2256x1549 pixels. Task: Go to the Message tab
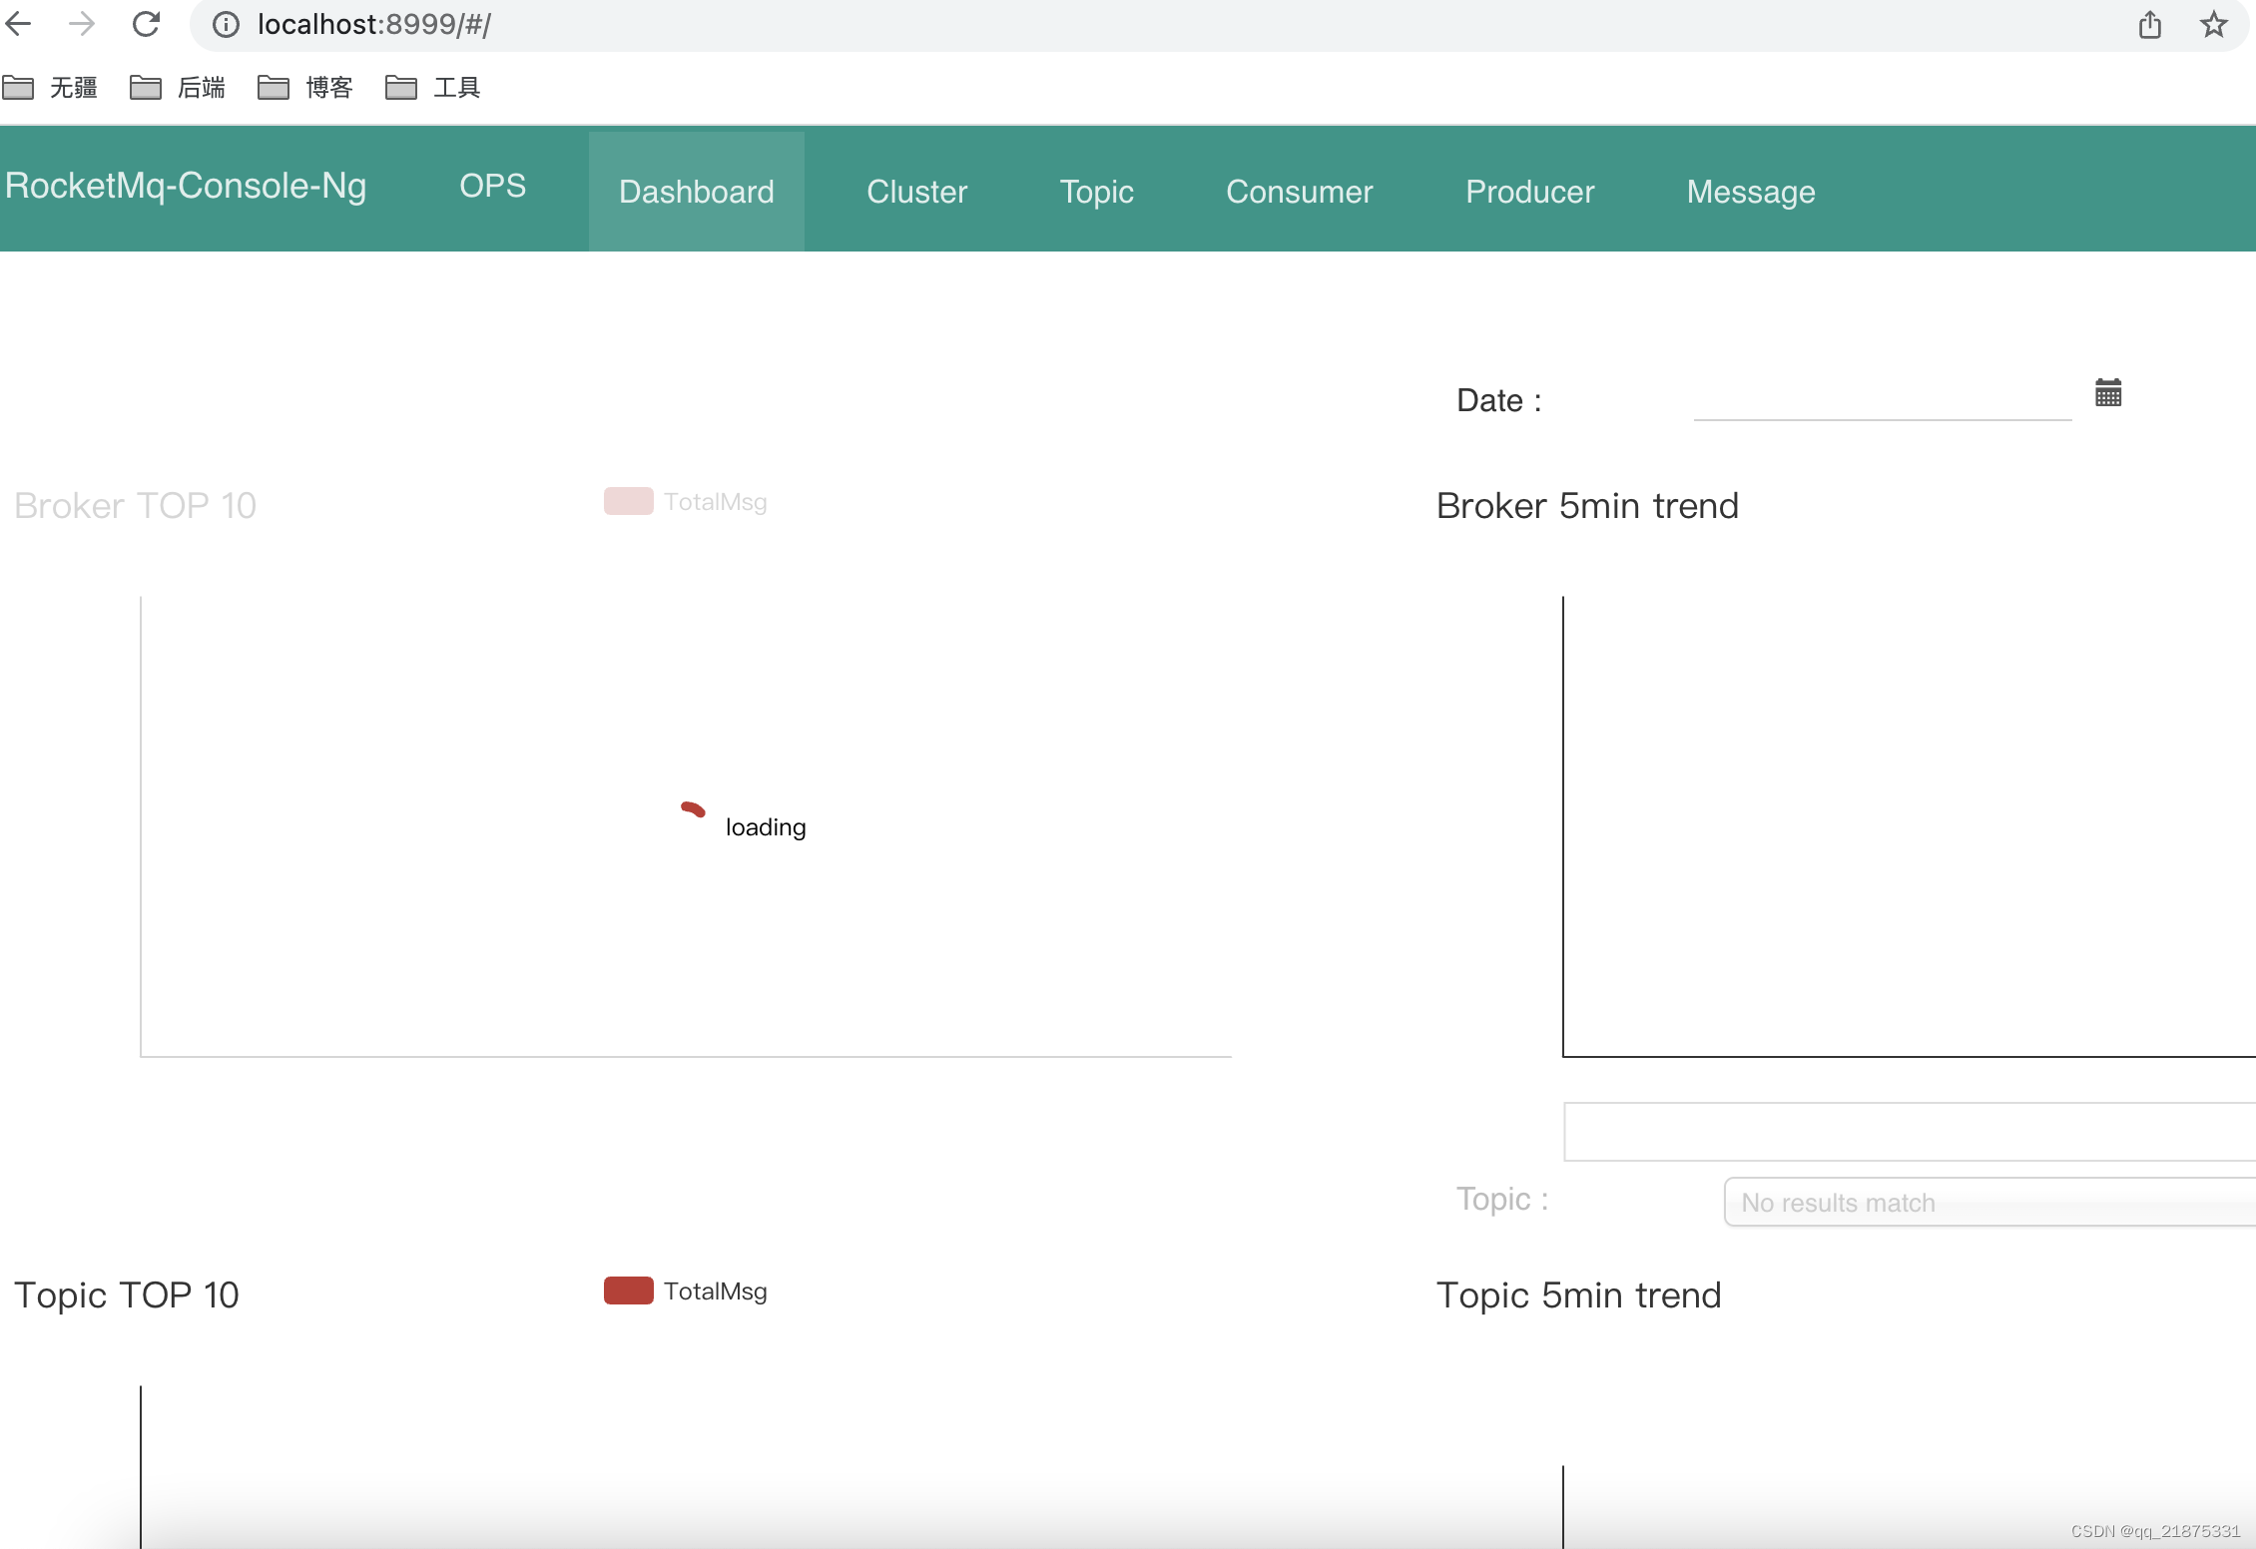[x=1750, y=192]
